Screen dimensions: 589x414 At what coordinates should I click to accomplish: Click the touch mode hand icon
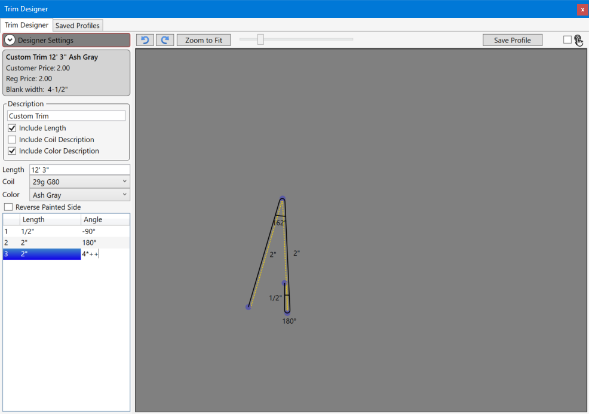click(579, 40)
